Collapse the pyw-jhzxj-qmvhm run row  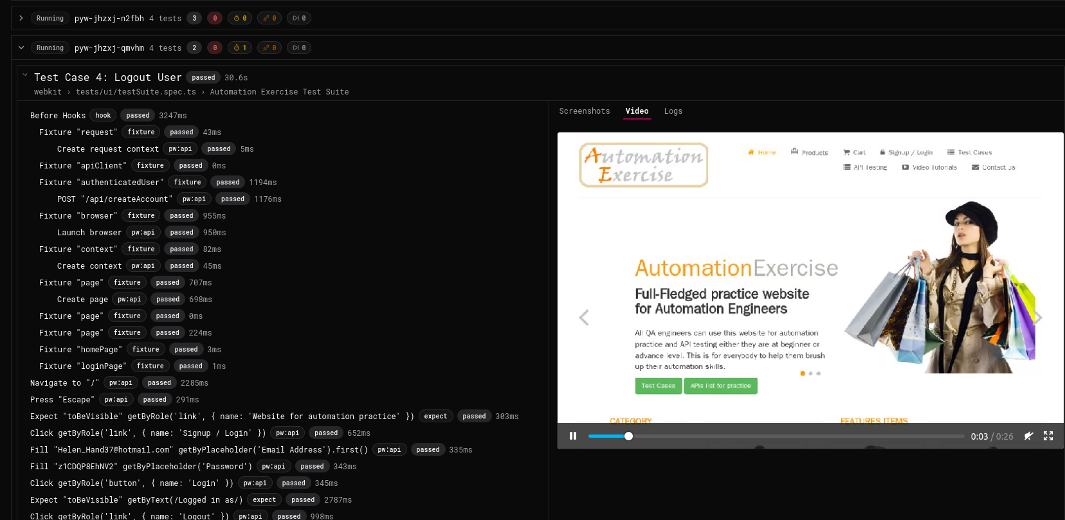21,48
